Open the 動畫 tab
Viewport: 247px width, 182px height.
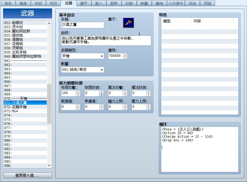[x=144, y=3]
